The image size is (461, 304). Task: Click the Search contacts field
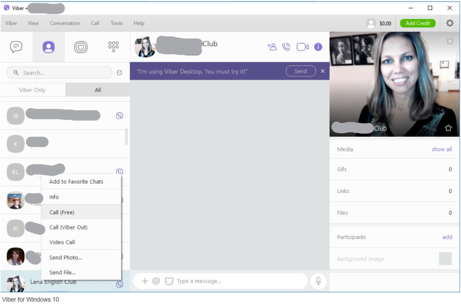59,73
